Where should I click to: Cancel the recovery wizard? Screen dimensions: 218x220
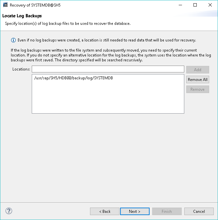(x=199, y=212)
